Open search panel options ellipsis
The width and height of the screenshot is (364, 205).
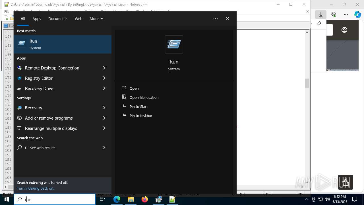pyautogui.click(x=216, y=19)
